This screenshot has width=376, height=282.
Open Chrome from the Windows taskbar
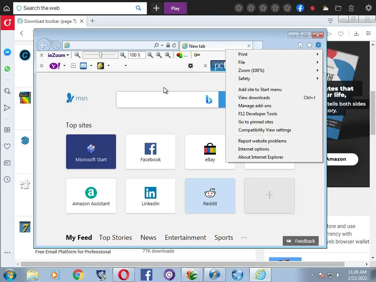pyautogui.click(x=78, y=275)
